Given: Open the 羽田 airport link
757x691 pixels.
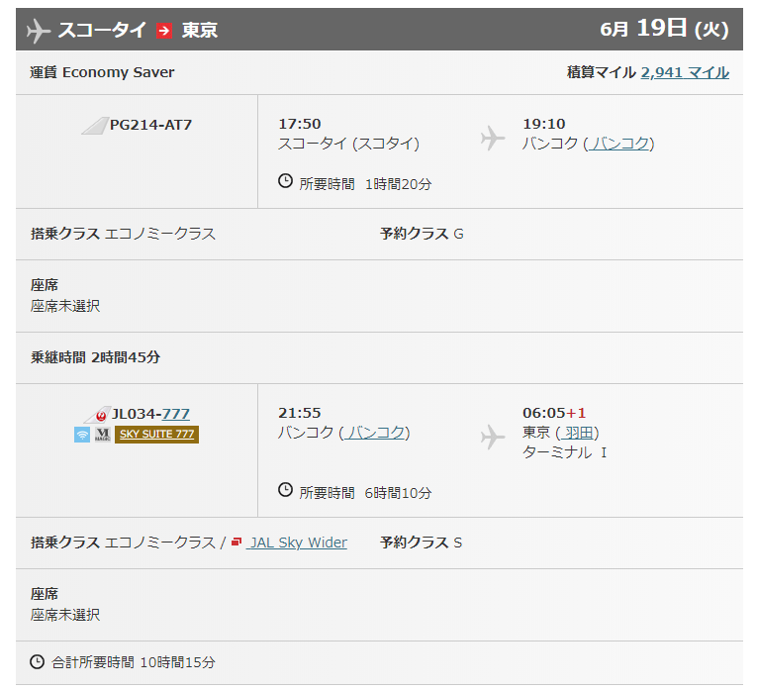Looking at the screenshot, I should pos(577,433).
